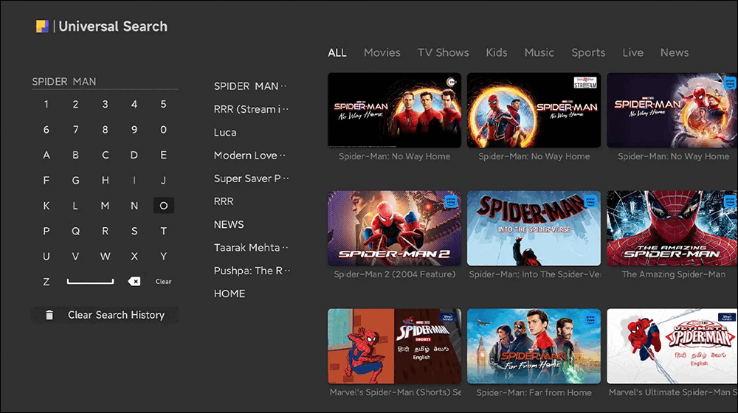Open Spider-Man: Far from Home thumbnail
738x413 pixels.
534,346
